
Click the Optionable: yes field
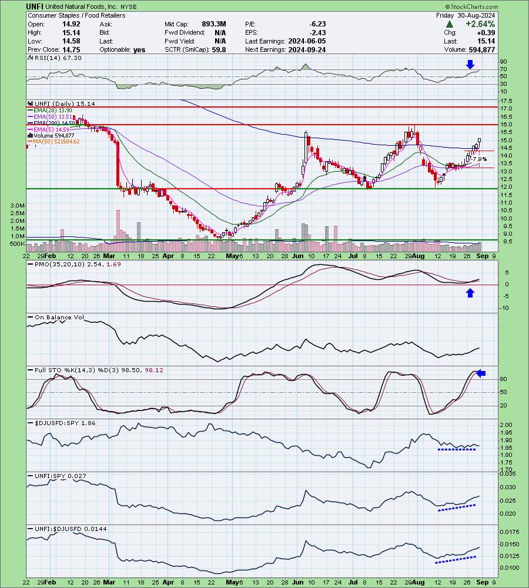click(122, 49)
